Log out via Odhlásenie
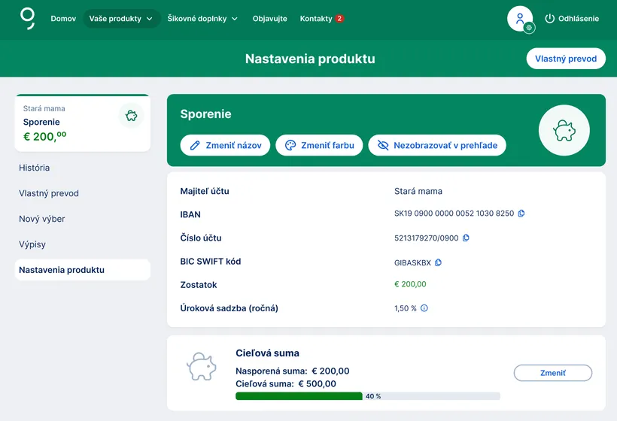The width and height of the screenshot is (617, 421). (572, 19)
